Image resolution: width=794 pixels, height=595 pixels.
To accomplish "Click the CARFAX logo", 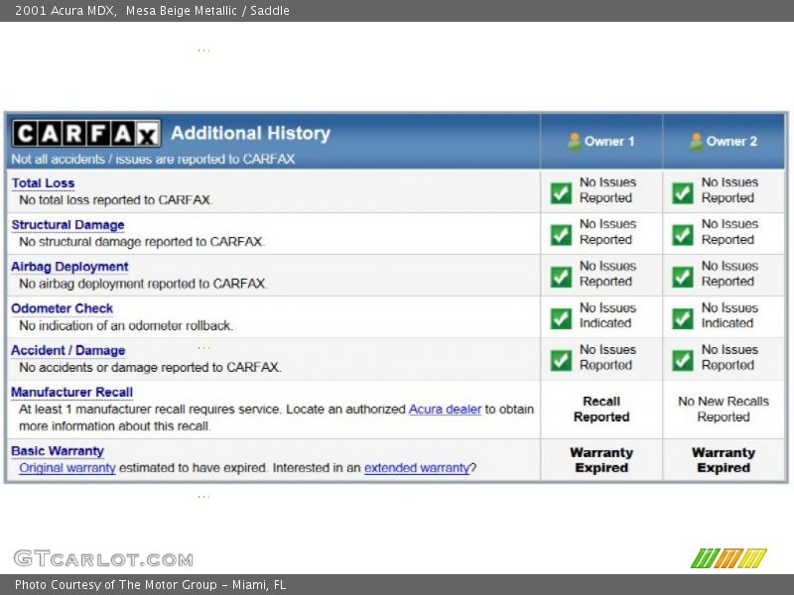I will 85,134.
